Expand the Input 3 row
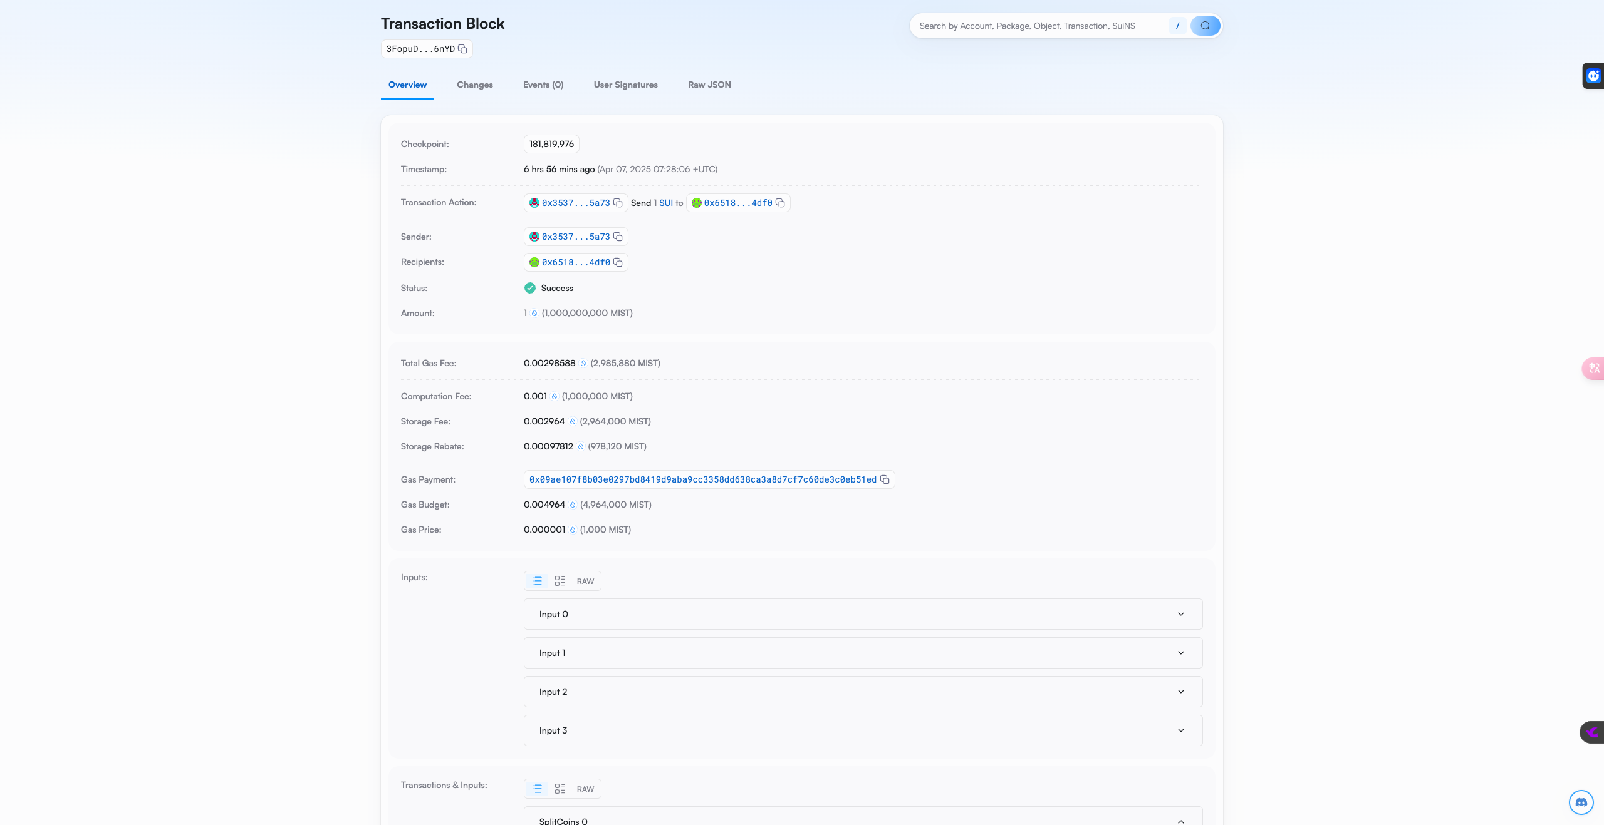 pyautogui.click(x=863, y=730)
